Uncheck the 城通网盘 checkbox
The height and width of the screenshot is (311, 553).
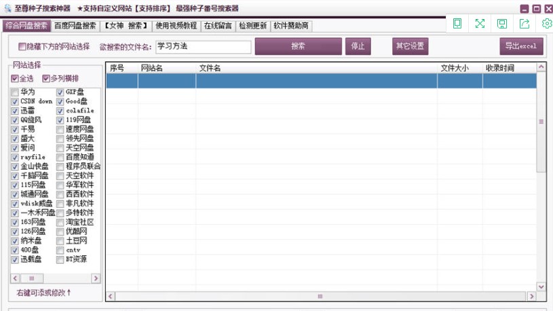15,194
